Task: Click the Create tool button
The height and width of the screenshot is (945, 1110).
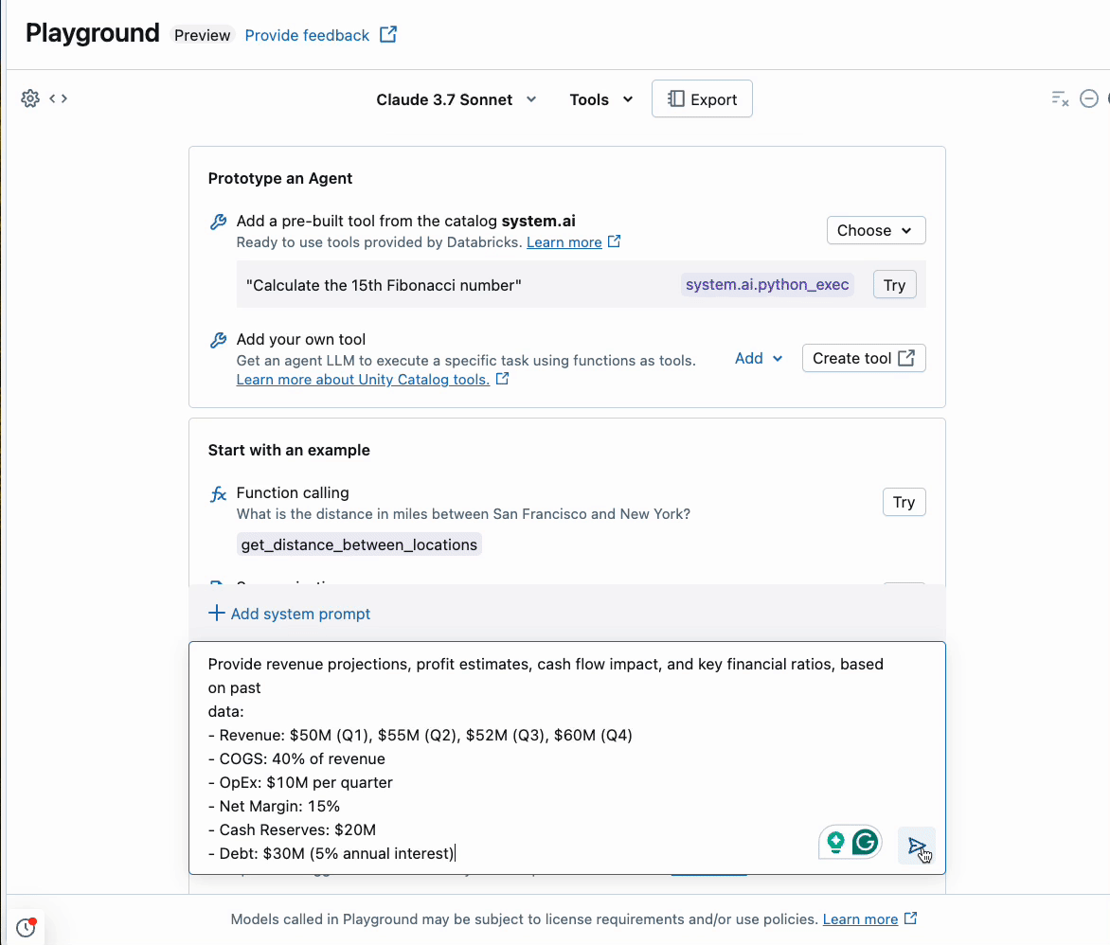Action: pyautogui.click(x=863, y=358)
